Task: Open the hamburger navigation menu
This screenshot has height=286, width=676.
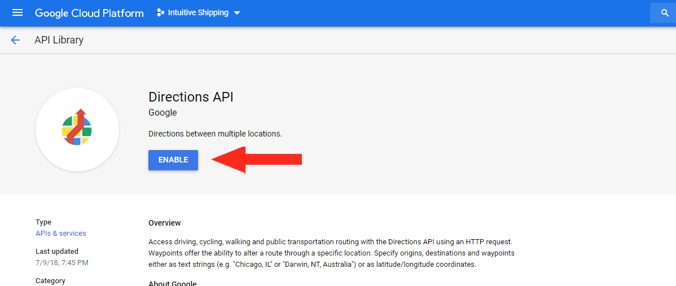Action: [x=17, y=12]
